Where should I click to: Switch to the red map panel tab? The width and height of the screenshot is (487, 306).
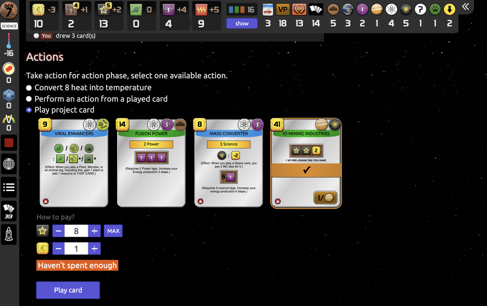pos(9,143)
